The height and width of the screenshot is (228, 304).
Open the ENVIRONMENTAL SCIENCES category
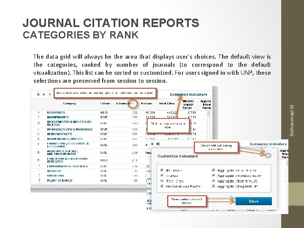[x=67, y=166]
